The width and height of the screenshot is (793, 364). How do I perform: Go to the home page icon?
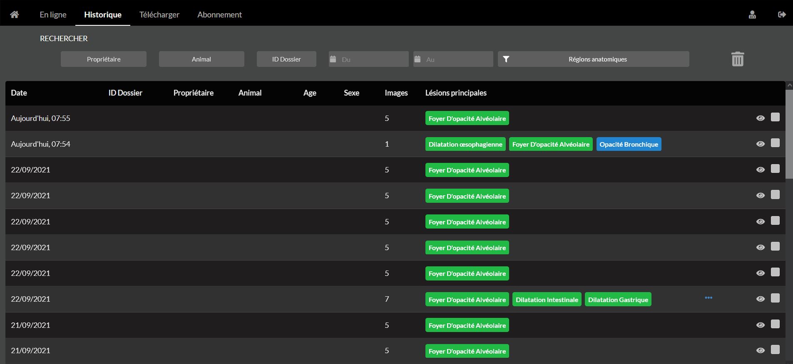click(15, 15)
